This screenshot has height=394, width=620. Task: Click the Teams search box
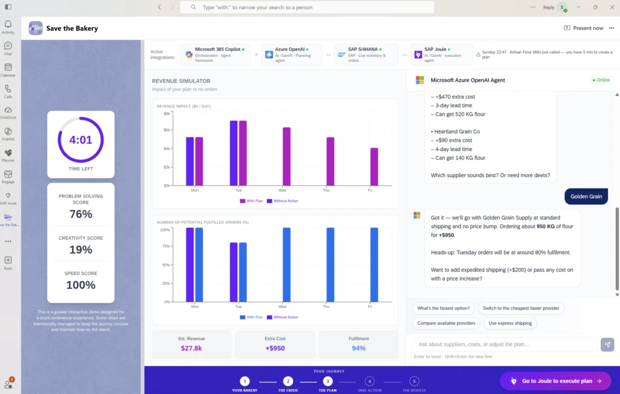click(x=307, y=7)
